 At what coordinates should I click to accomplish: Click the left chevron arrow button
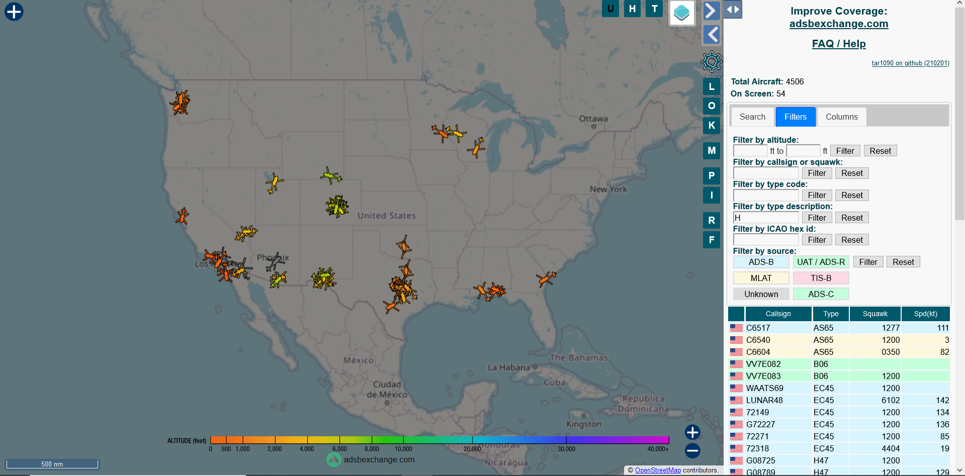tap(711, 35)
